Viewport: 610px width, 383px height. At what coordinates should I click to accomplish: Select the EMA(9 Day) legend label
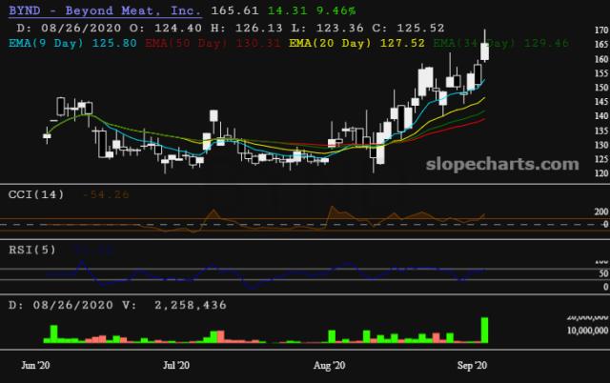pos(47,43)
